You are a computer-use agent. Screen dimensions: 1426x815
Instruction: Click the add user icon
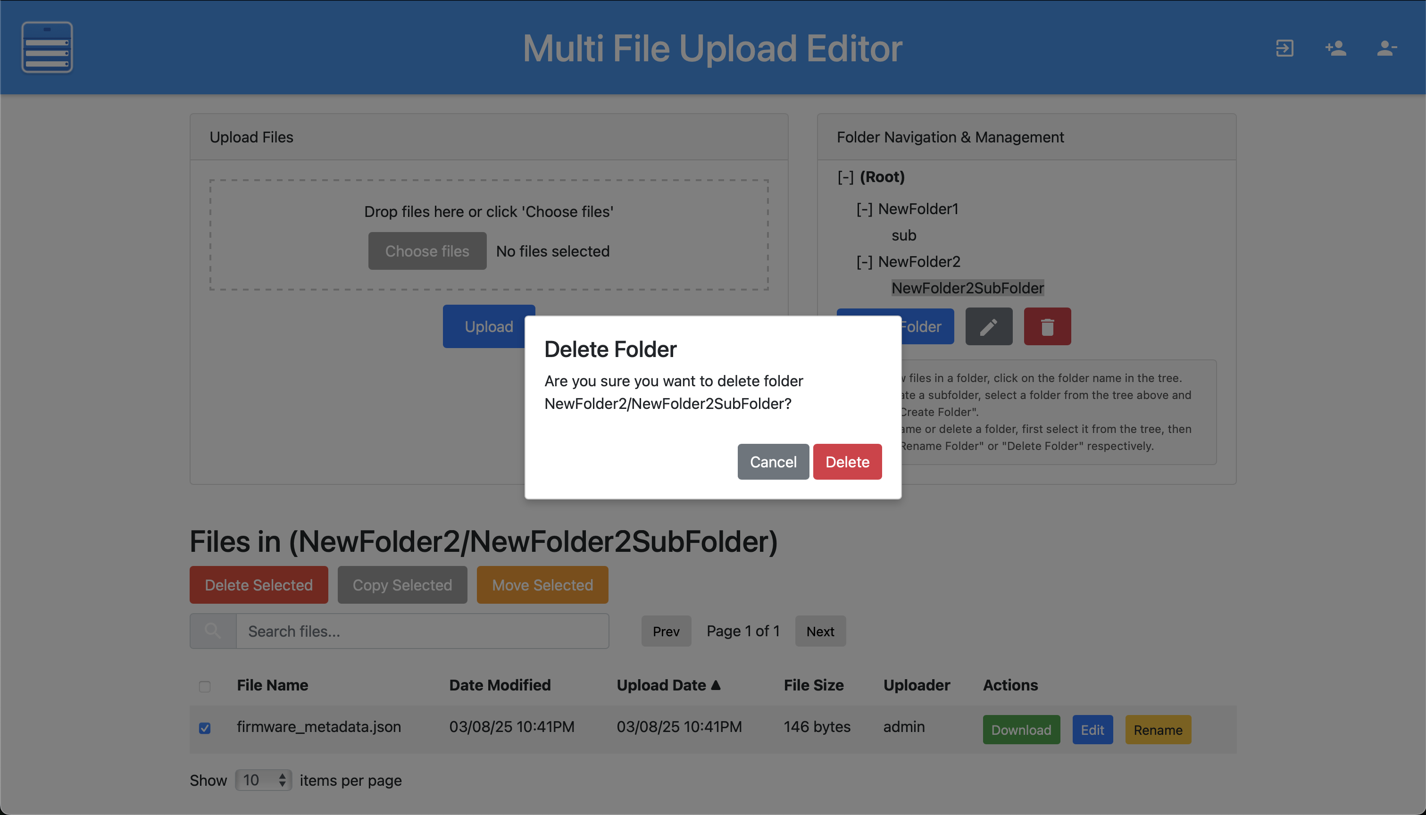point(1335,48)
